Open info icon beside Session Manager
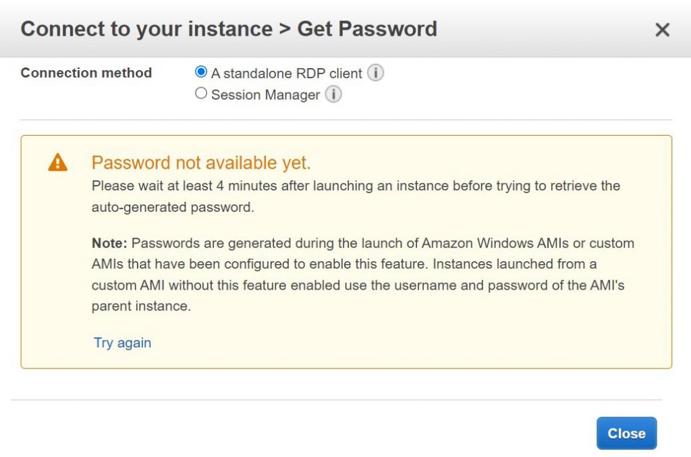 [x=333, y=95]
